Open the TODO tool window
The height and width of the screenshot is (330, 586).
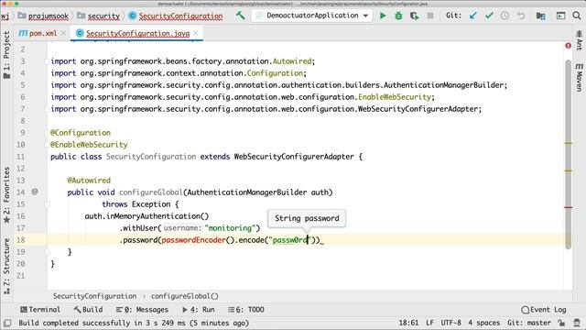tap(246, 310)
